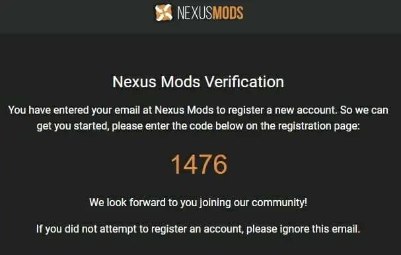Click 'If you did not attempt to register' line
The image size is (401, 255).
coord(198,229)
